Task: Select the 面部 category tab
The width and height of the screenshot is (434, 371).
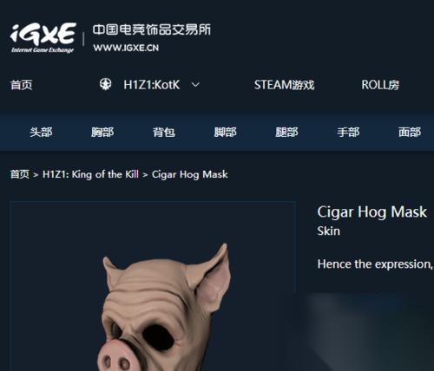Action: (410, 133)
